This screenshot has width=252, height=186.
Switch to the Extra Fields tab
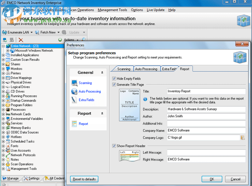pos(169,69)
